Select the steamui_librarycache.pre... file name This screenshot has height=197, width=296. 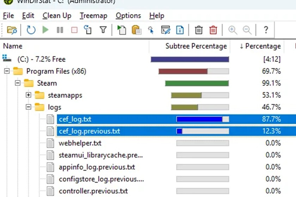click(x=101, y=155)
